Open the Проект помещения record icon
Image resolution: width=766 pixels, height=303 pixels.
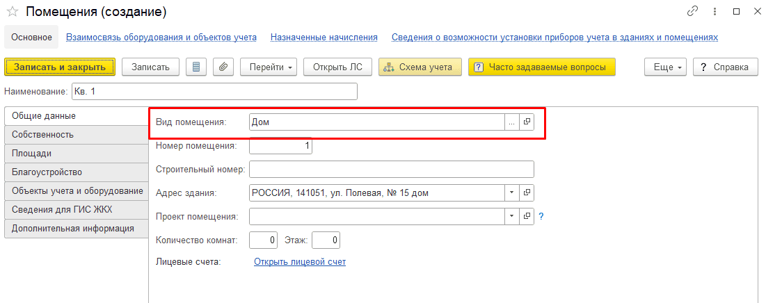[x=527, y=216]
